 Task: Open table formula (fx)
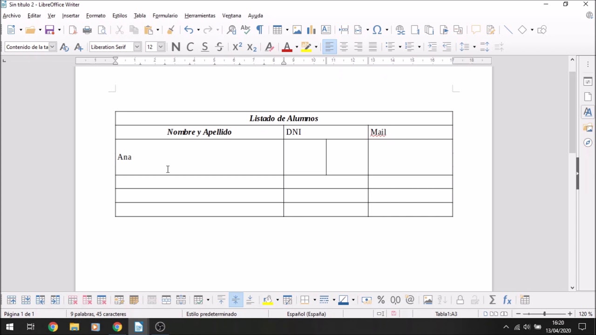click(507, 300)
